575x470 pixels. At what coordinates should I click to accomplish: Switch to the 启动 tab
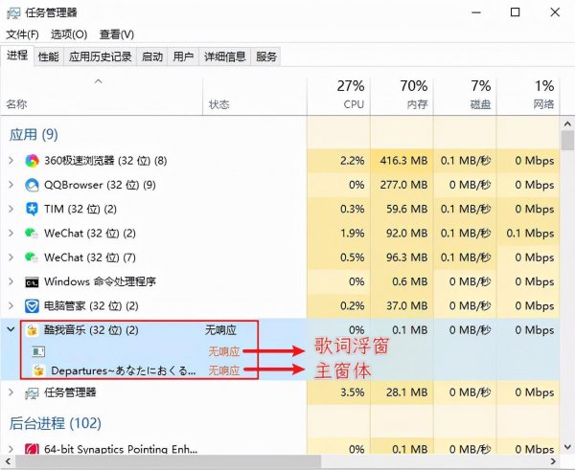152,56
